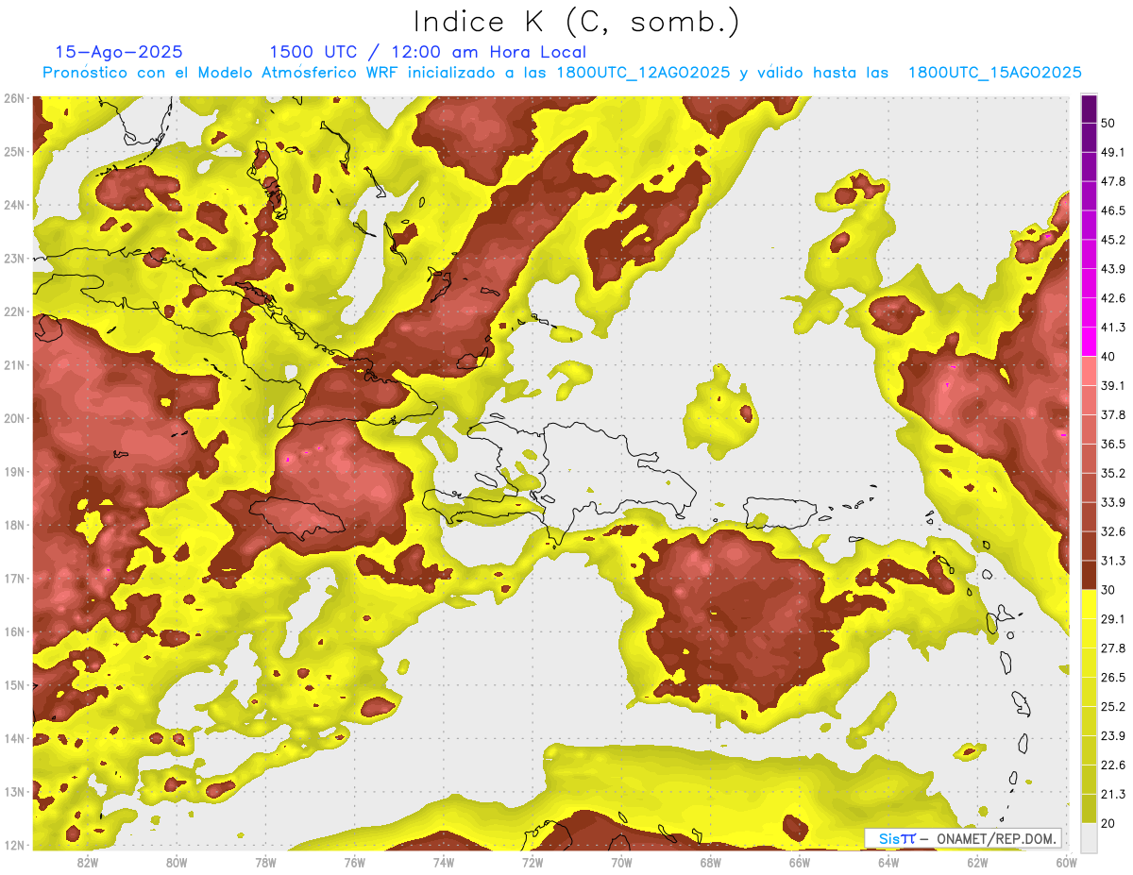Click latitude axis label '22N'
This screenshot has width=1133, height=875.
(14, 311)
